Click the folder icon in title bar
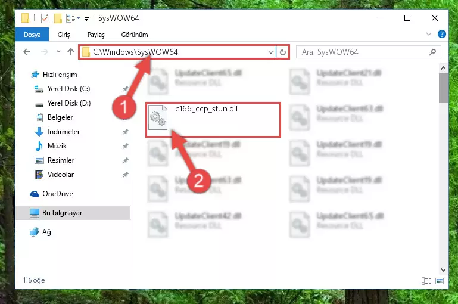The width and height of the screenshot is (458, 304). pos(25,18)
